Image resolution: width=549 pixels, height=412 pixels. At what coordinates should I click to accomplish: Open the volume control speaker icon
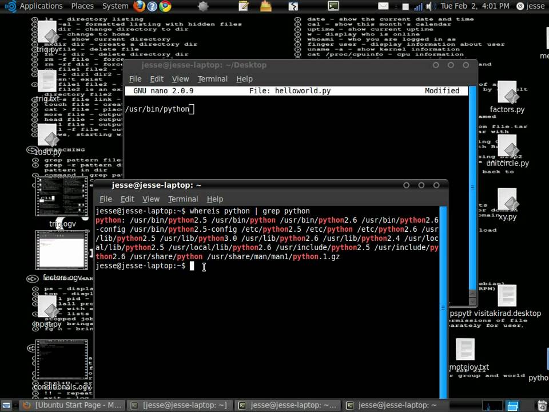pyautogui.click(x=430, y=6)
